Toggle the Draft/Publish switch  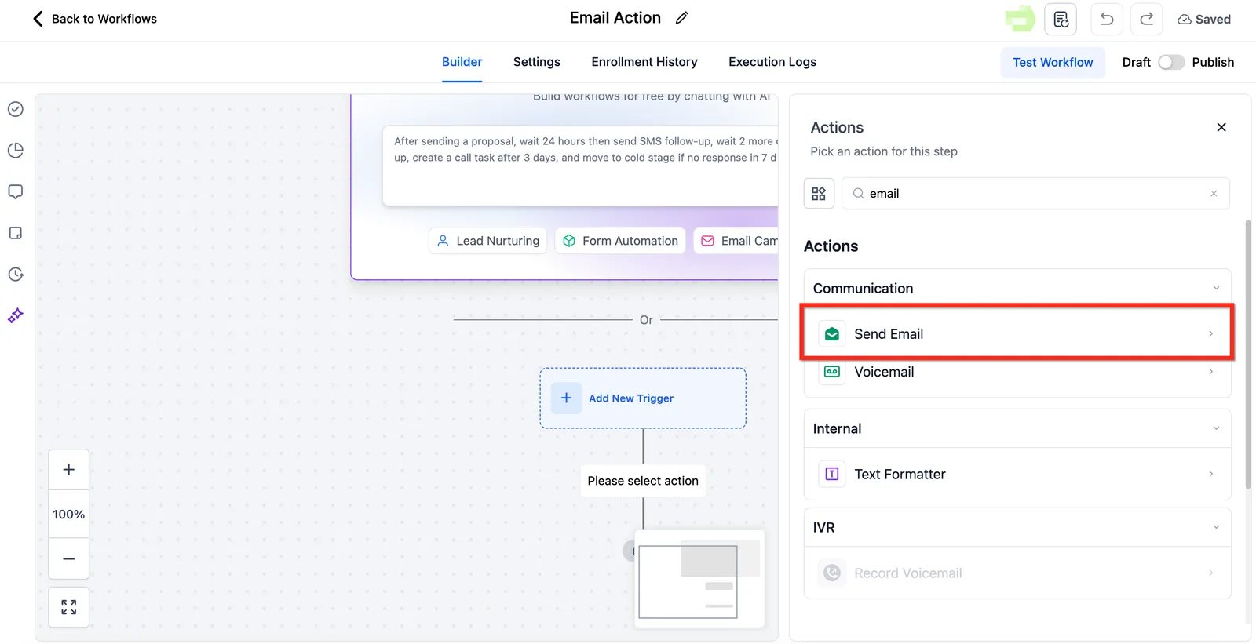click(x=1170, y=62)
